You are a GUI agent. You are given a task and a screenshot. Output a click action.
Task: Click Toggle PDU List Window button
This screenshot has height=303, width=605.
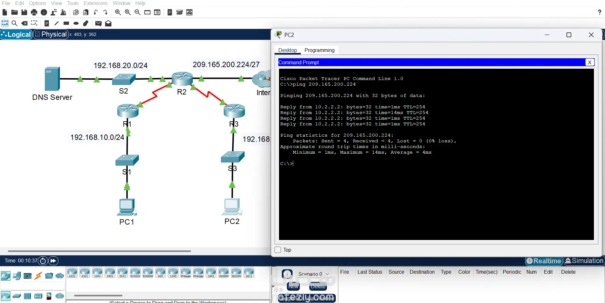[307, 298]
